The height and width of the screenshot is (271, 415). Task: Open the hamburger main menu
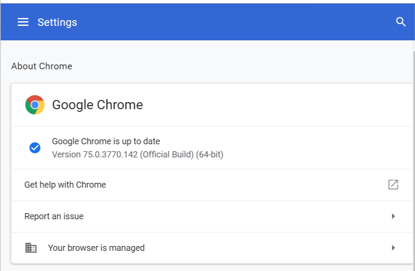[23, 22]
